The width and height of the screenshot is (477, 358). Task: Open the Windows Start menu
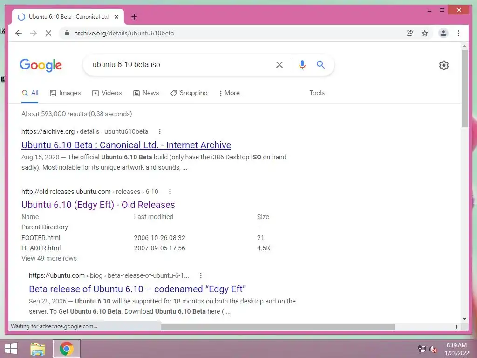(x=11, y=349)
